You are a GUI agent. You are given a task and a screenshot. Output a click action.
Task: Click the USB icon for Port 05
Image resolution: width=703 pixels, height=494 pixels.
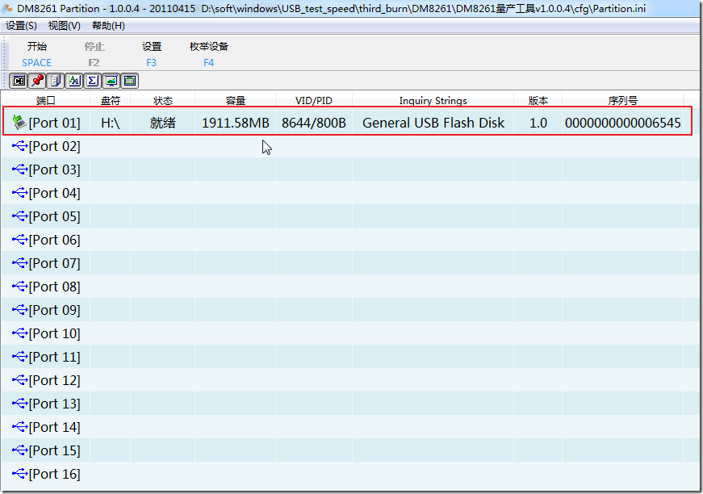(19, 216)
